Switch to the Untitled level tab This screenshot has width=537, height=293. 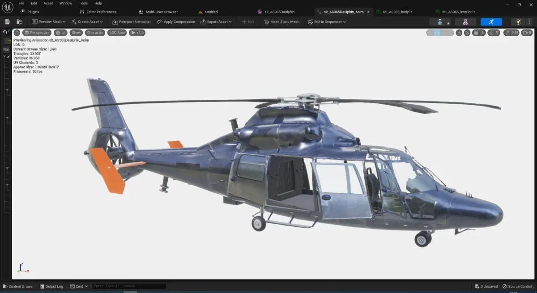pyautogui.click(x=208, y=12)
